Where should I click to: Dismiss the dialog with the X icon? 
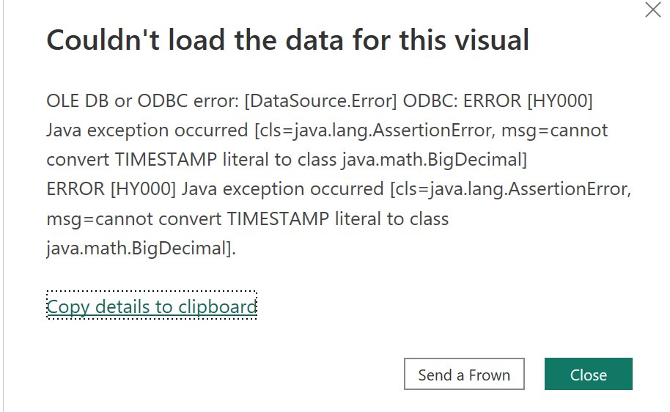click(x=653, y=10)
